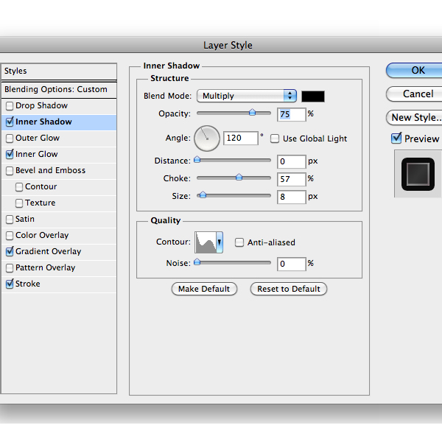Image resolution: width=442 pixels, height=442 pixels.
Task: Enable the Bevel and Emboss checkbox
Action: click(10, 171)
